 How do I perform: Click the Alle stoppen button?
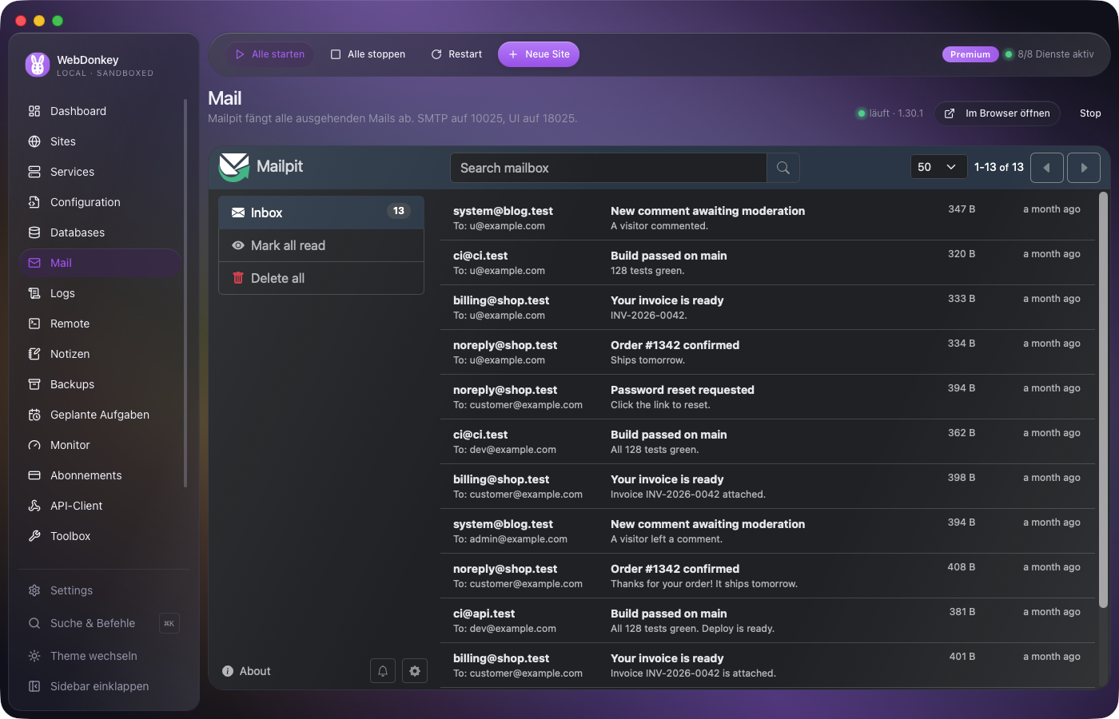point(368,54)
